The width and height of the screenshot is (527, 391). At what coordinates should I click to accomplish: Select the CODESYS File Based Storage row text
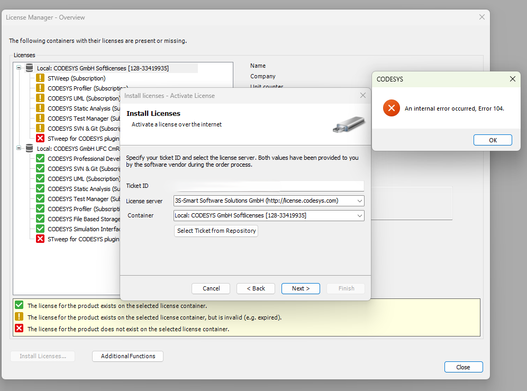tap(84, 219)
